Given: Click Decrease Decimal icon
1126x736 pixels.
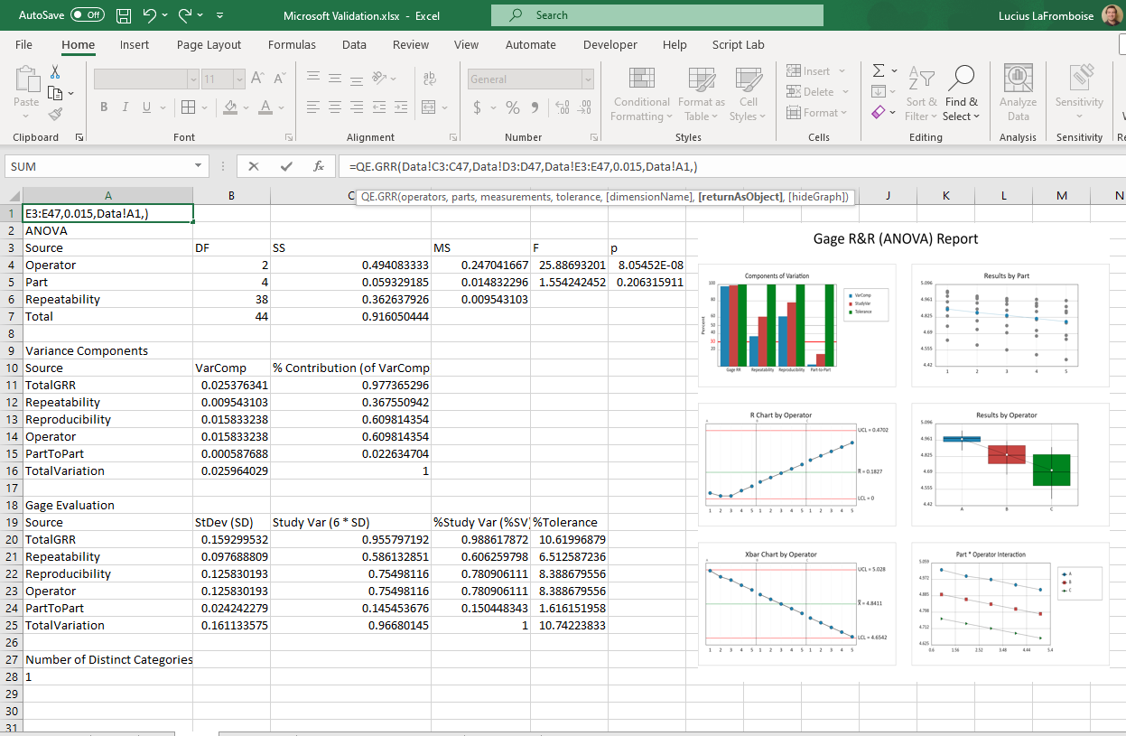Looking at the screenshot, I should [584, 107].
